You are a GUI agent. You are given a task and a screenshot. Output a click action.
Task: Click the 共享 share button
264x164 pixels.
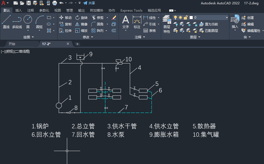click(x=89, y=3)
